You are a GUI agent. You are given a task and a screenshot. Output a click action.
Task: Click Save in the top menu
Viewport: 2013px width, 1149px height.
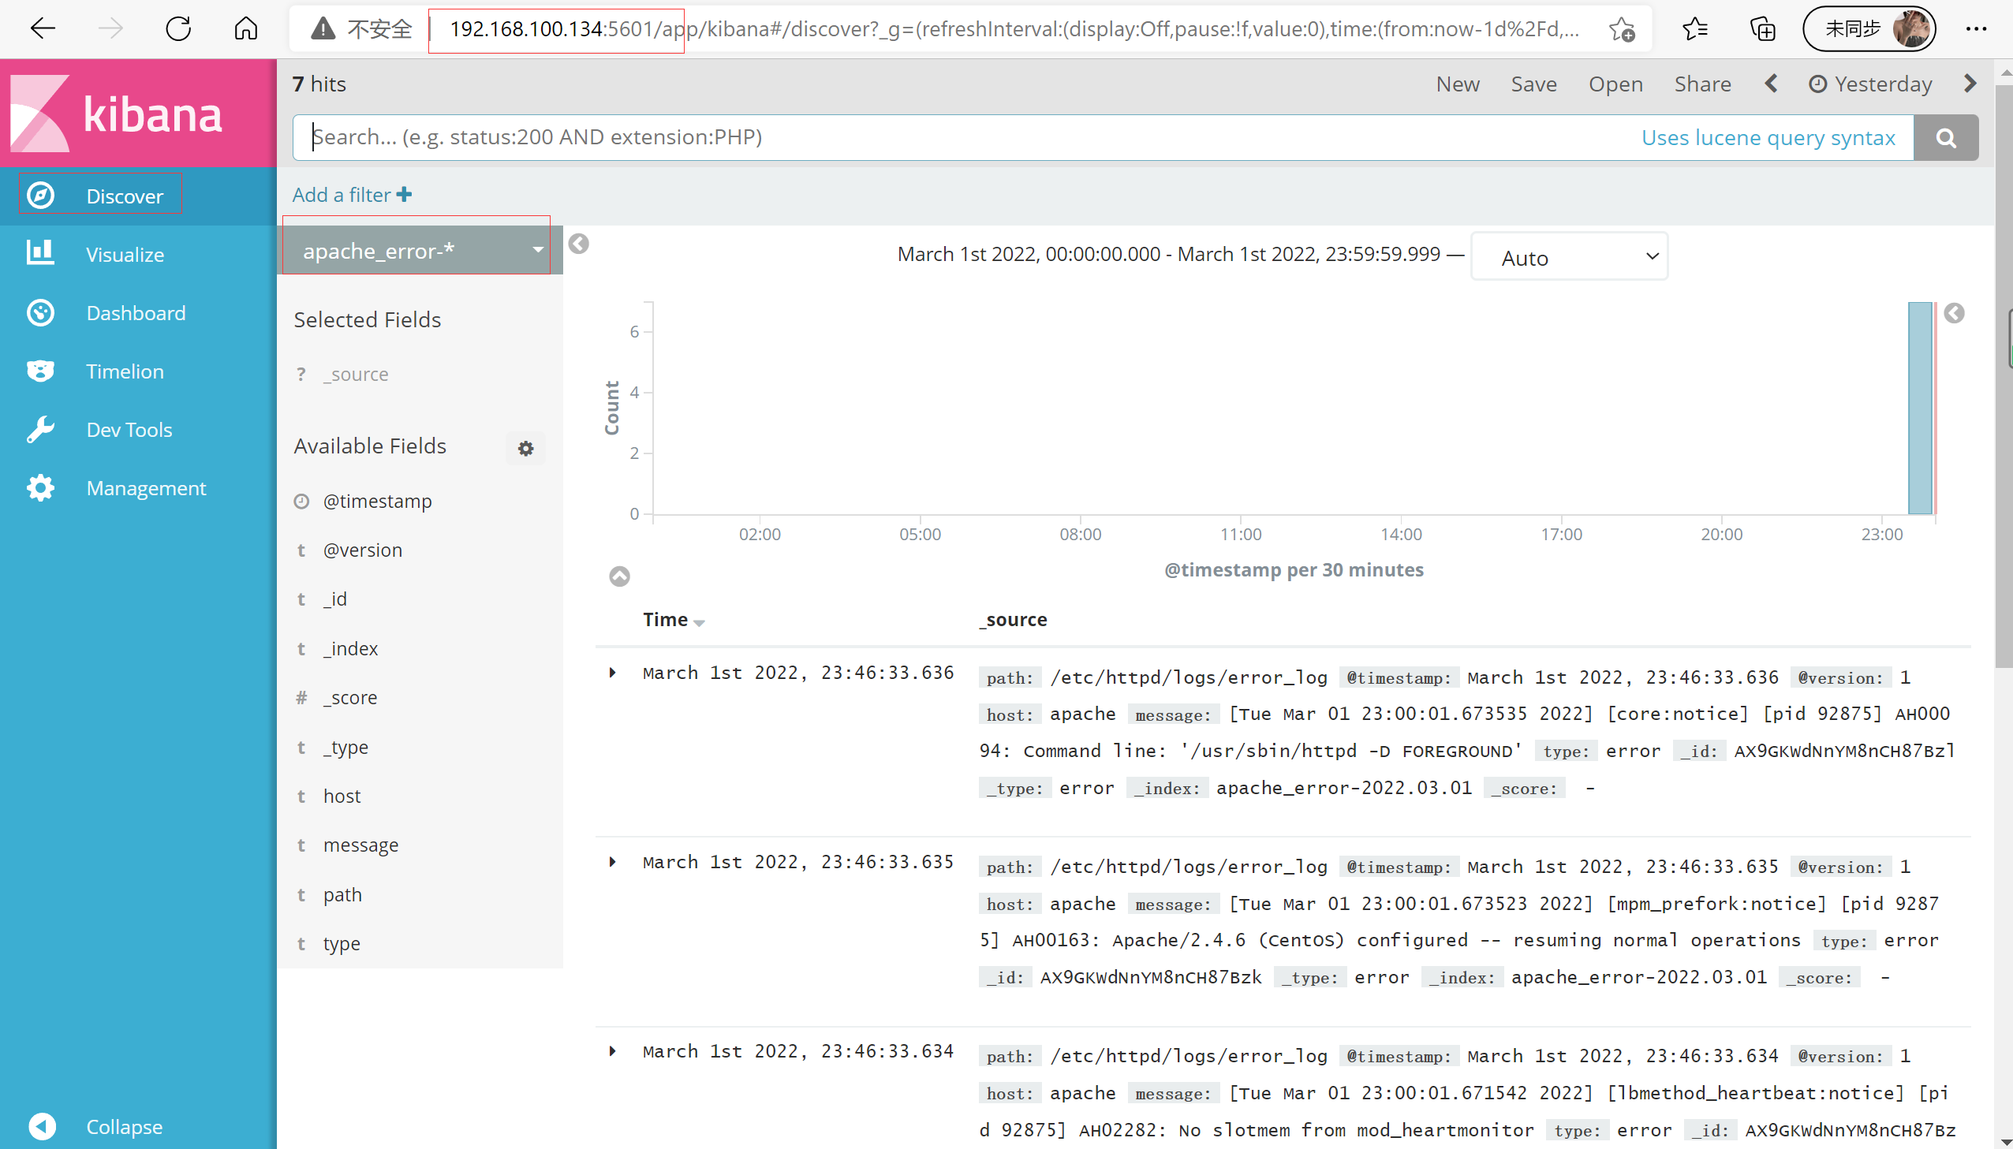tap(1533, 84)
